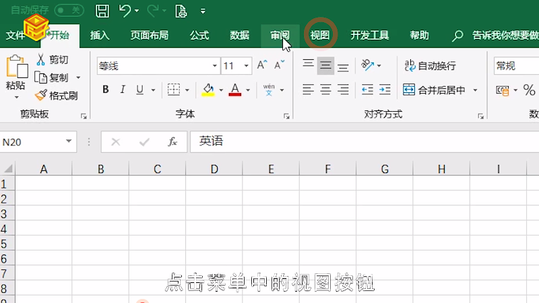Click the Save icon in title bar

[102, 11]
